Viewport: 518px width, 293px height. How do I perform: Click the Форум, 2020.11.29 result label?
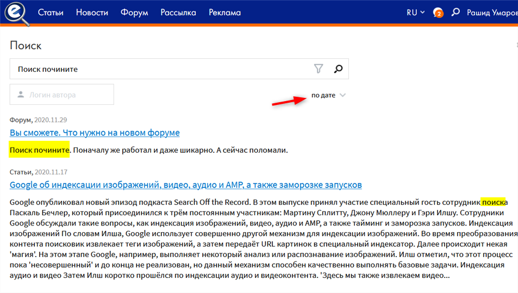tap(39, 120)
